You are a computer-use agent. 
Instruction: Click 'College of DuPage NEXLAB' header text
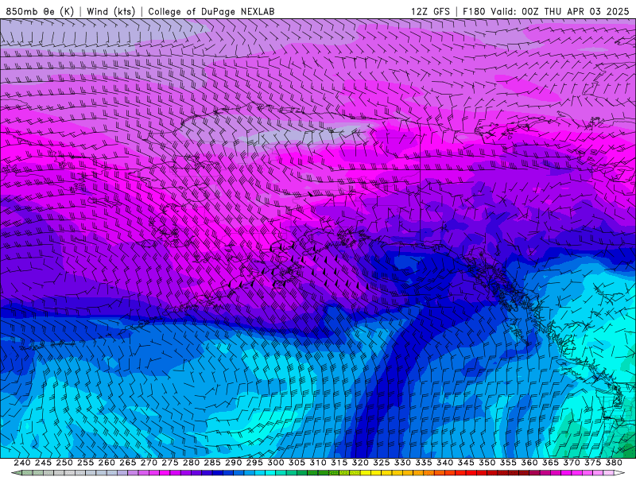click(x=211, y=11)
